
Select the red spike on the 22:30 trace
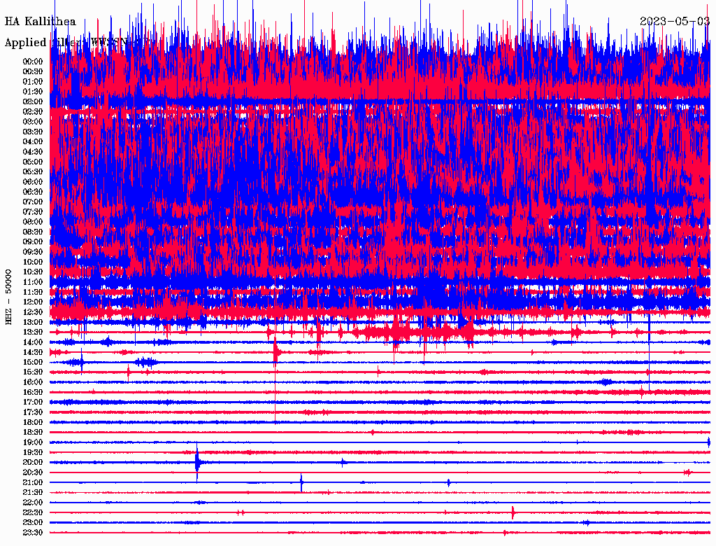point(513,512)
